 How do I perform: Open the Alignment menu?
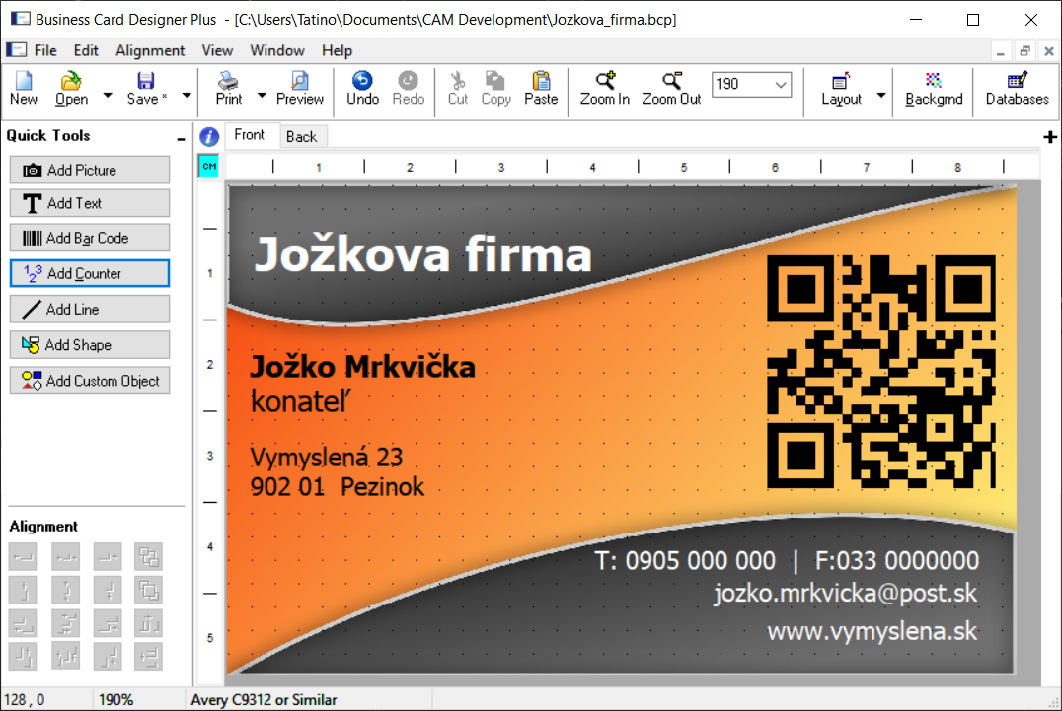point(150,50)
